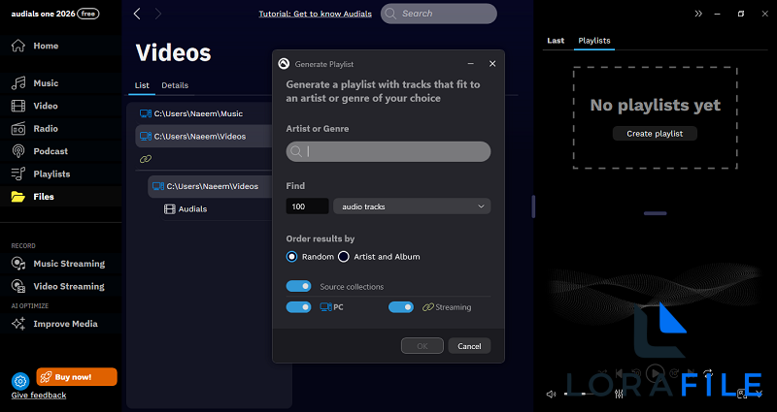Toggle the PC source switch

pos(298,307)
